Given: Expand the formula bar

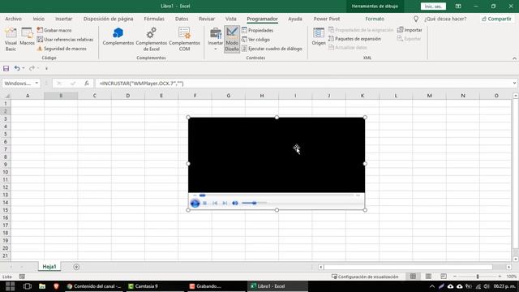Looking at the screenshot, I should (x=514, y=83).
